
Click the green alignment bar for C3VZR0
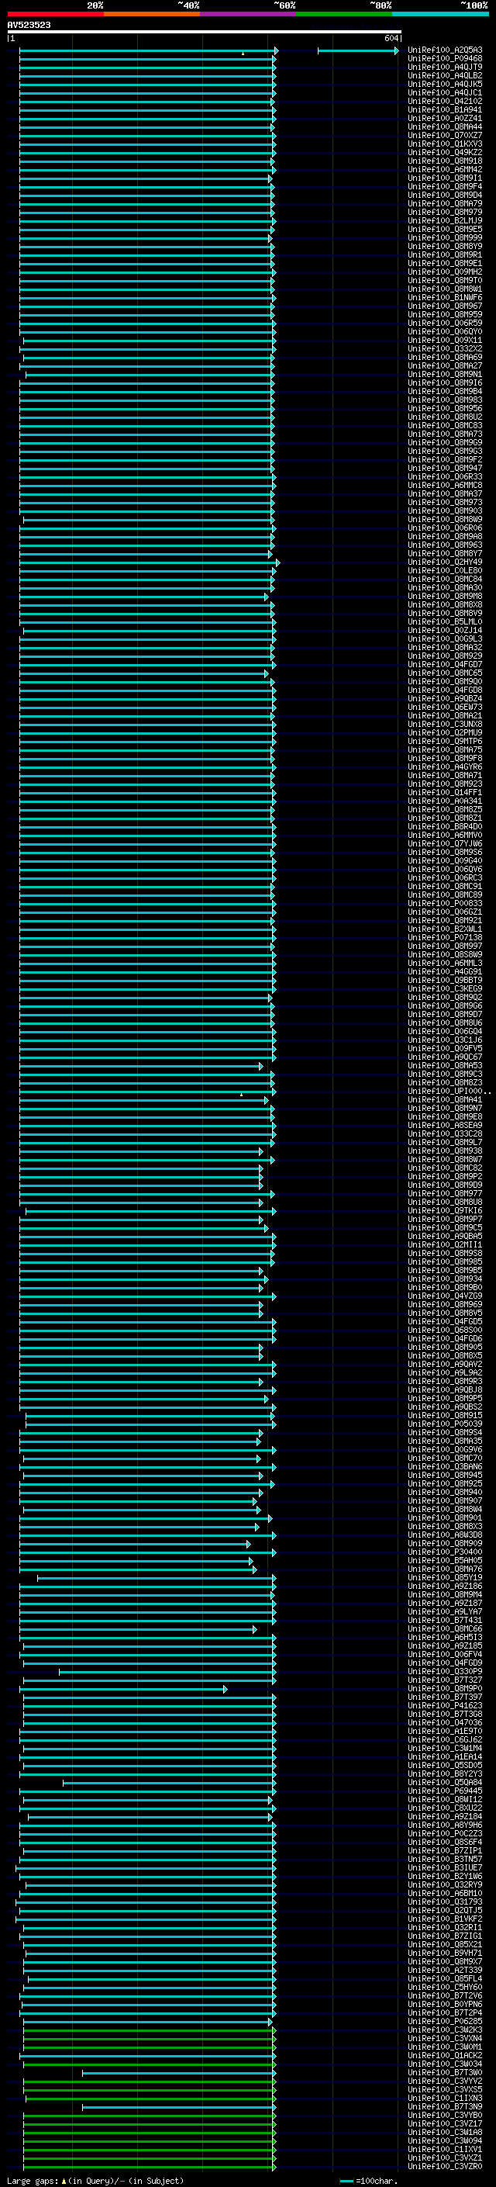[x=150, y=2167]
